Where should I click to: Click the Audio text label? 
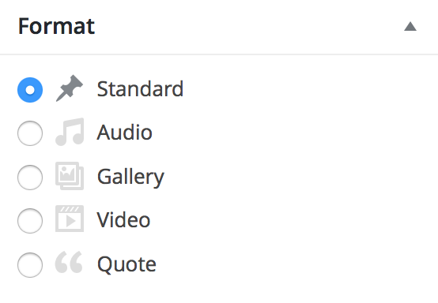point(125,132)
